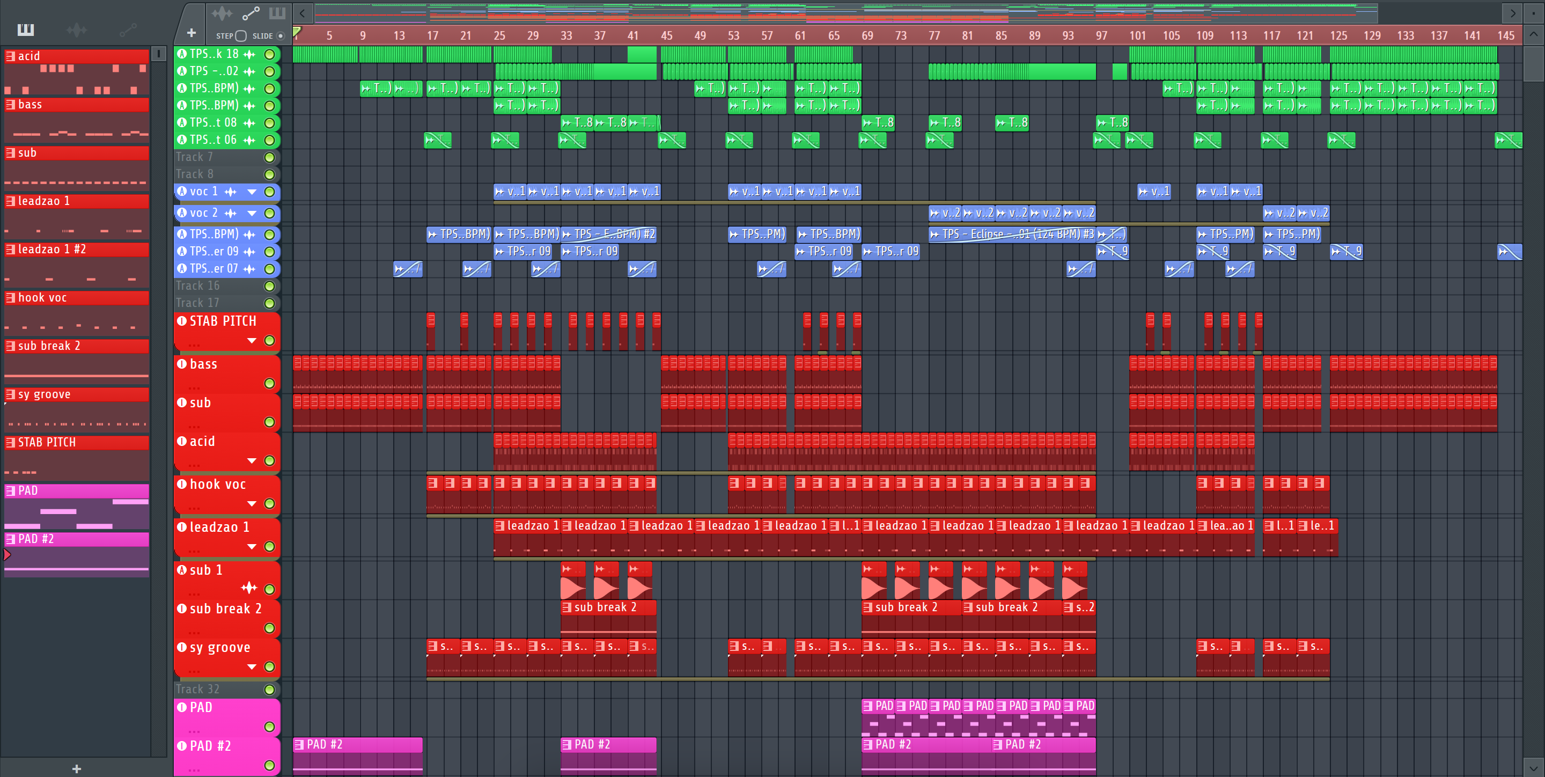Click the Track 17 name label
This screenshot has width=1545, height=777.
point(198,303)
